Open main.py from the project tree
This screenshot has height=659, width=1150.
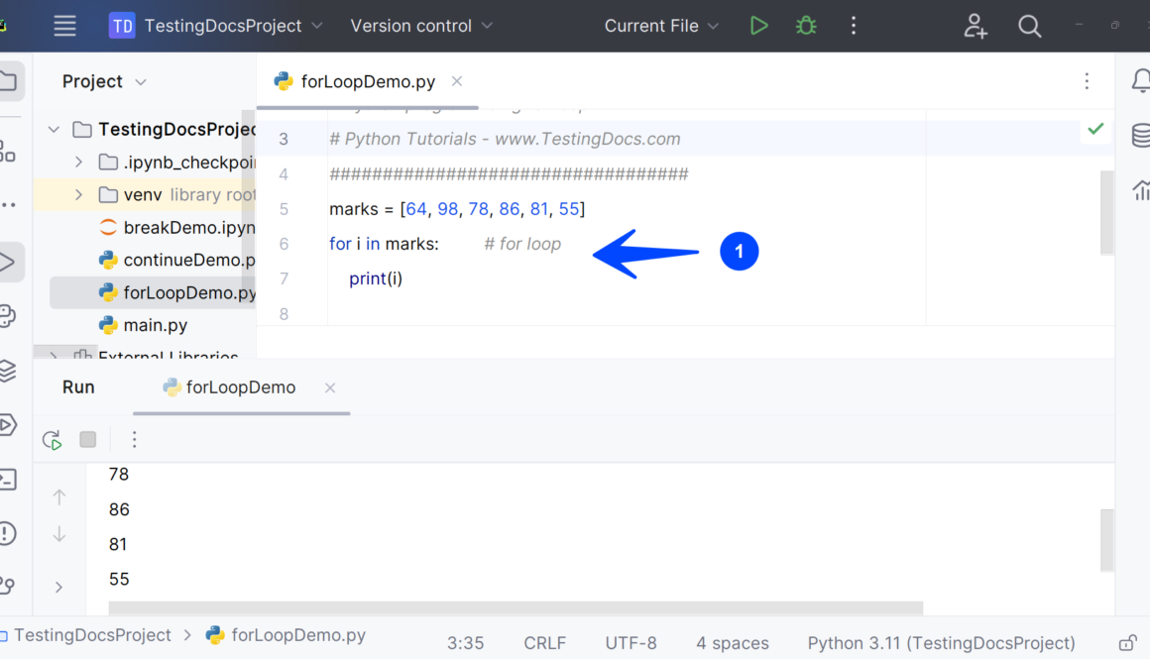[155, 325]
